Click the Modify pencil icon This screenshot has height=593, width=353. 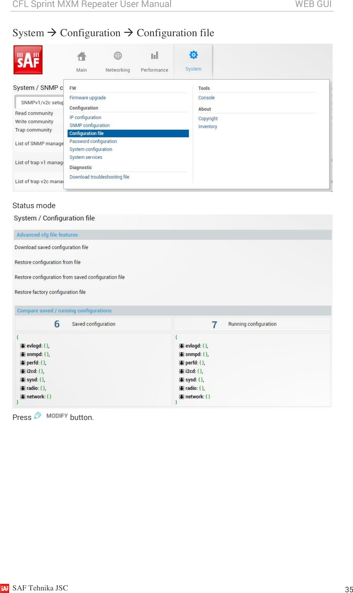38,416
